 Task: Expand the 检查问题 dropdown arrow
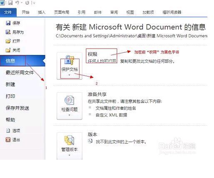pyautogui.click(x=70, y=115)
